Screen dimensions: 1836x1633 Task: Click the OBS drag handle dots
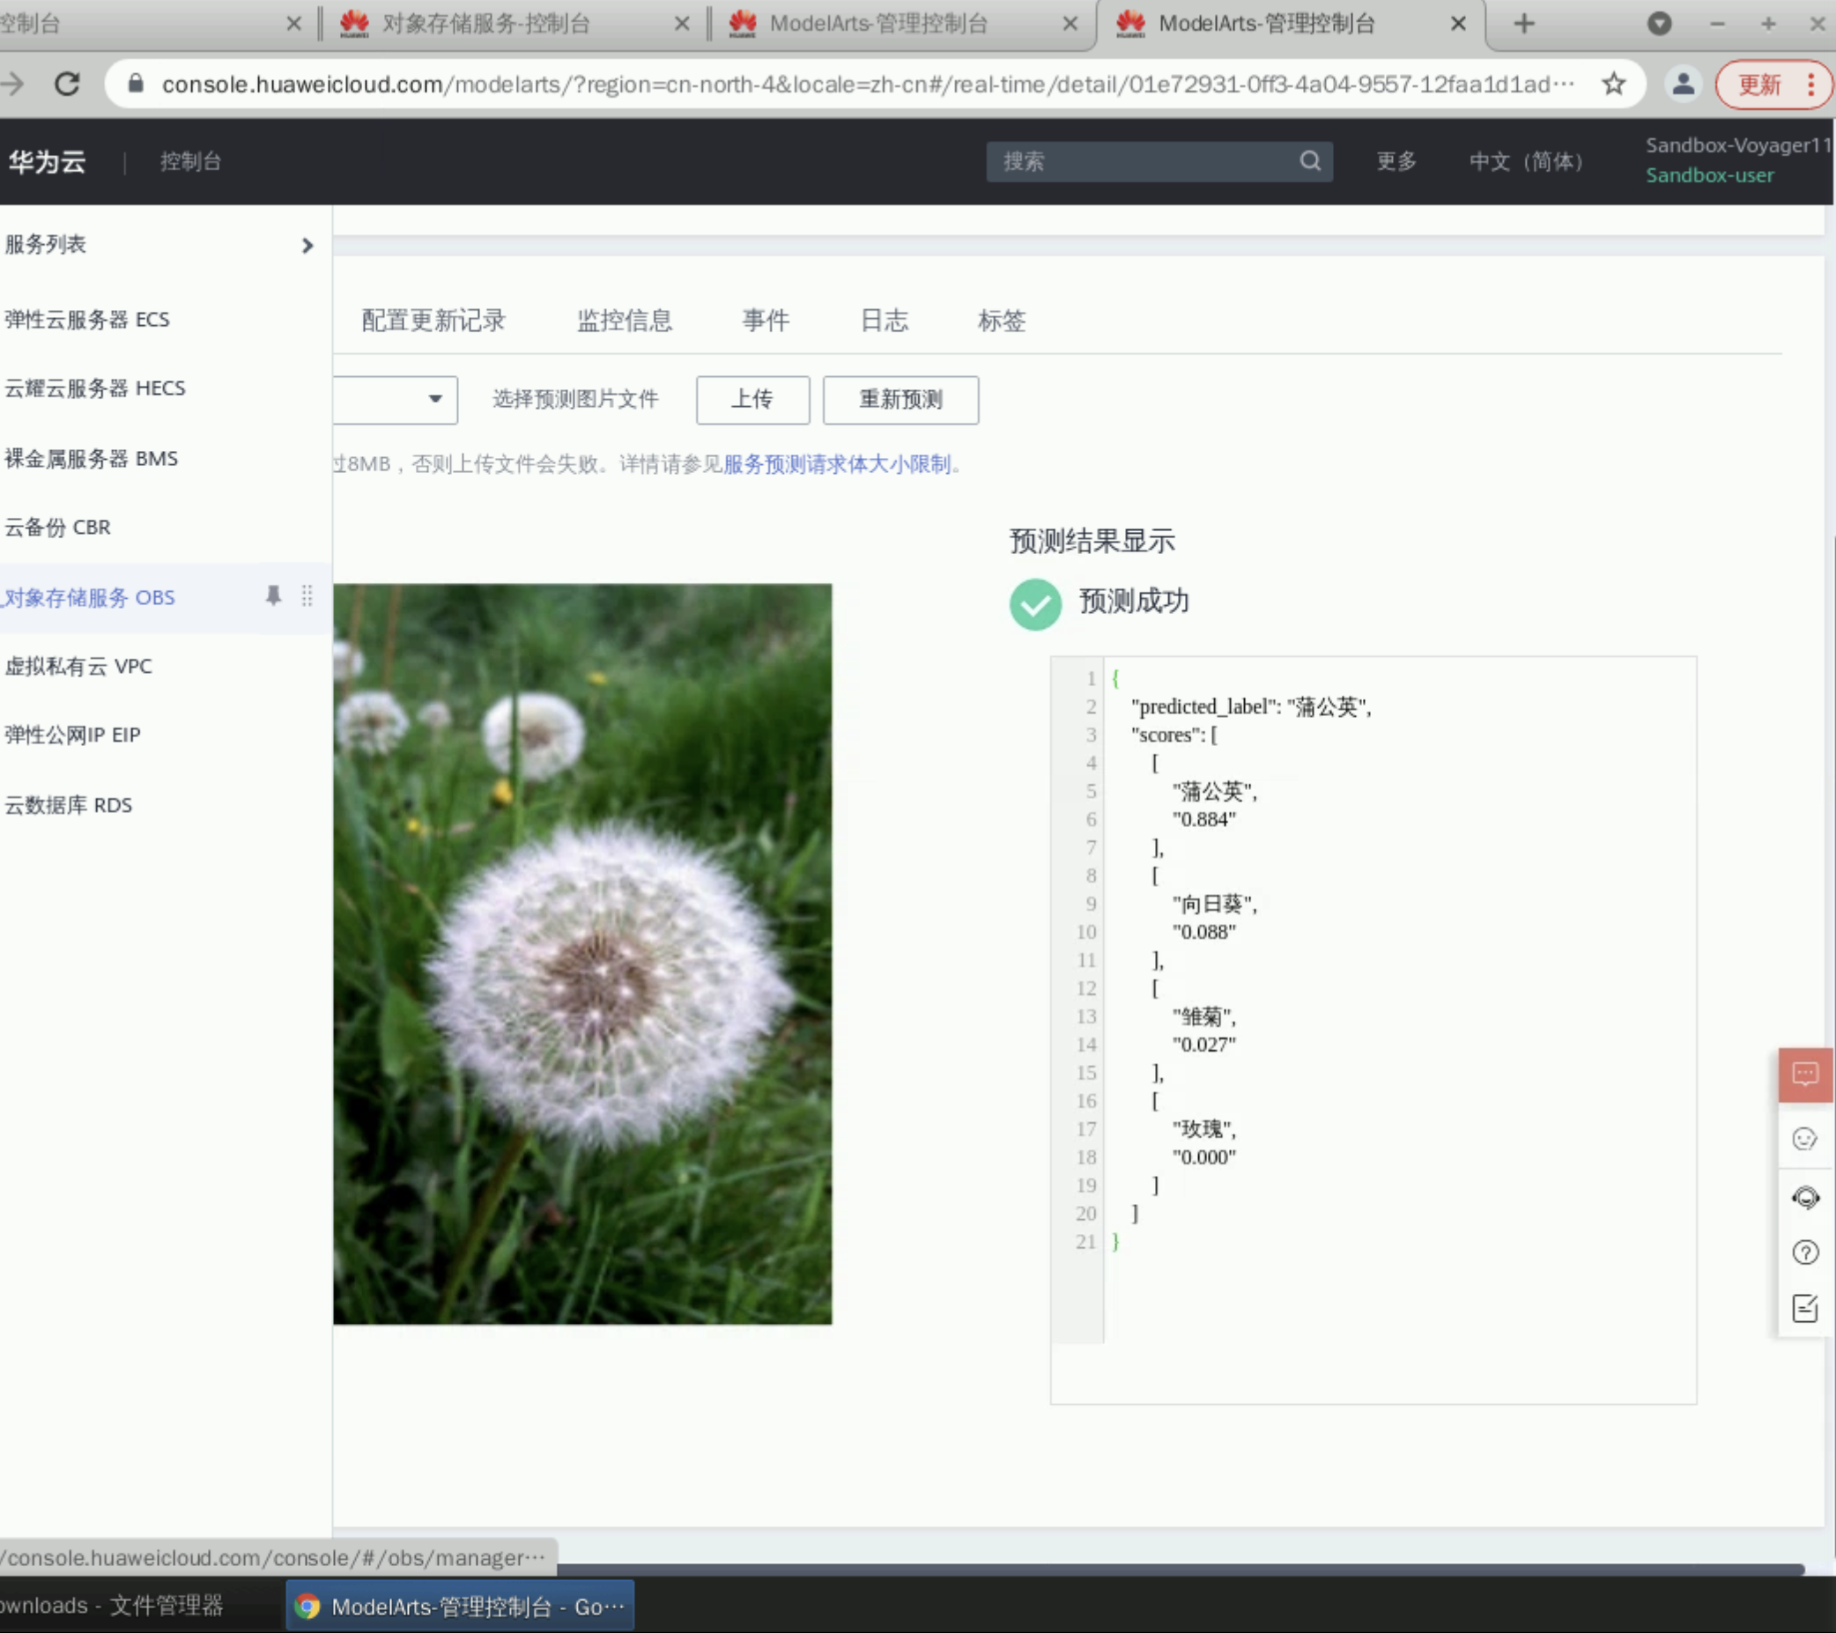(307, 595)
